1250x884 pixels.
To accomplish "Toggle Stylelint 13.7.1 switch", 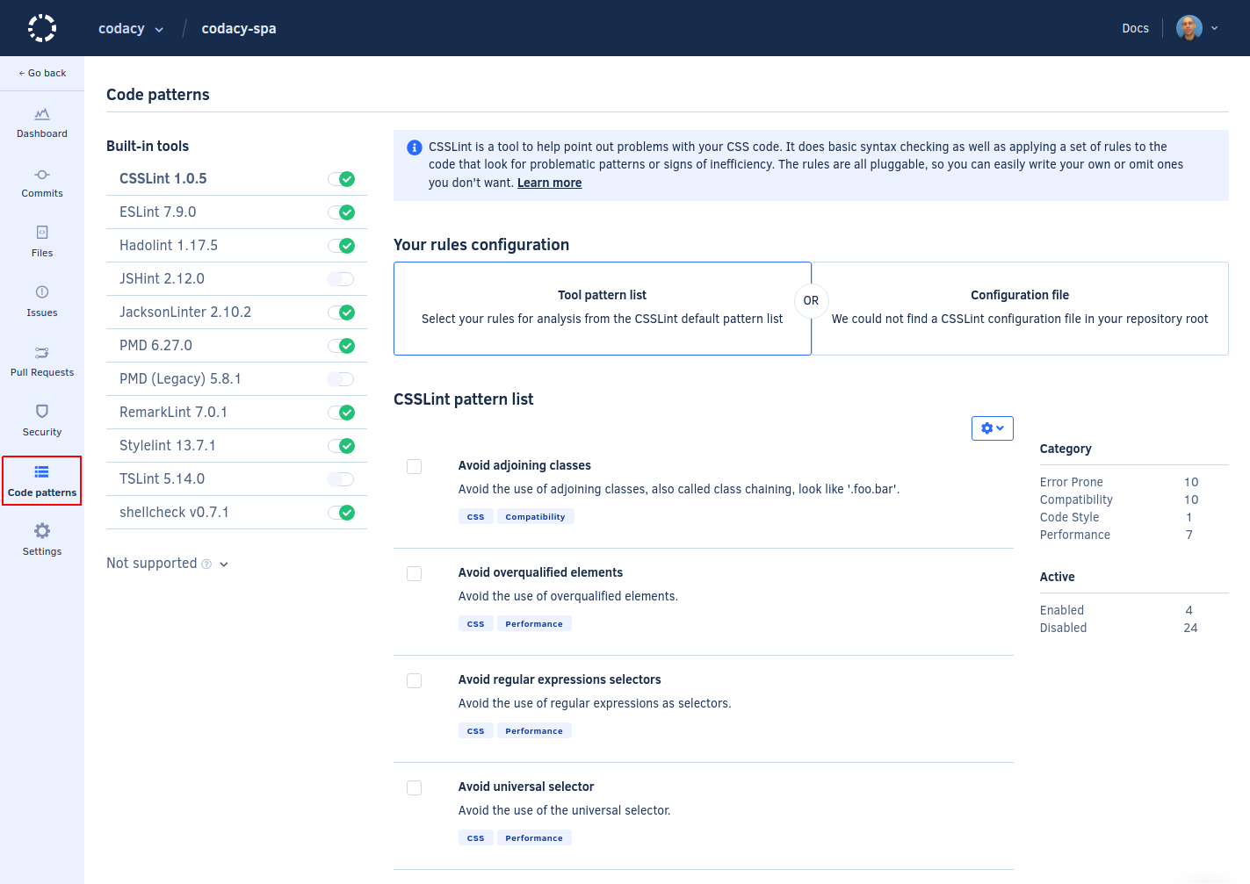I will point(341,446).
